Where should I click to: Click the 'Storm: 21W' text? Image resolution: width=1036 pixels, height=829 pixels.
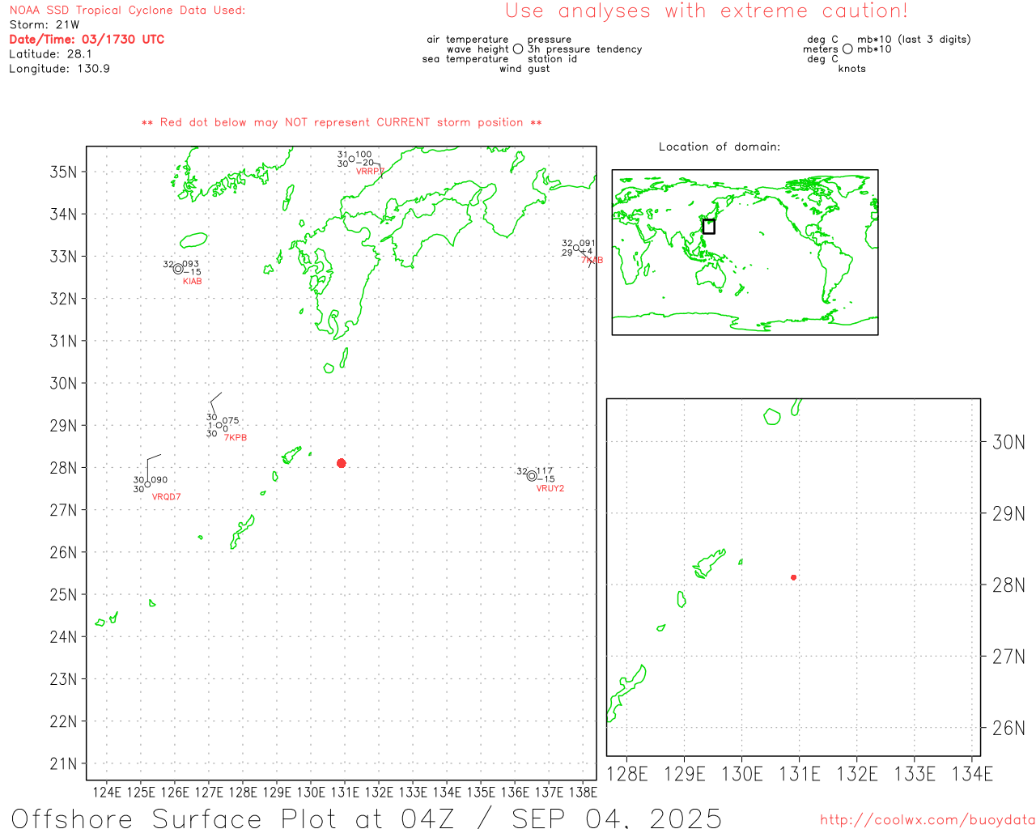[x=45, y=25]
